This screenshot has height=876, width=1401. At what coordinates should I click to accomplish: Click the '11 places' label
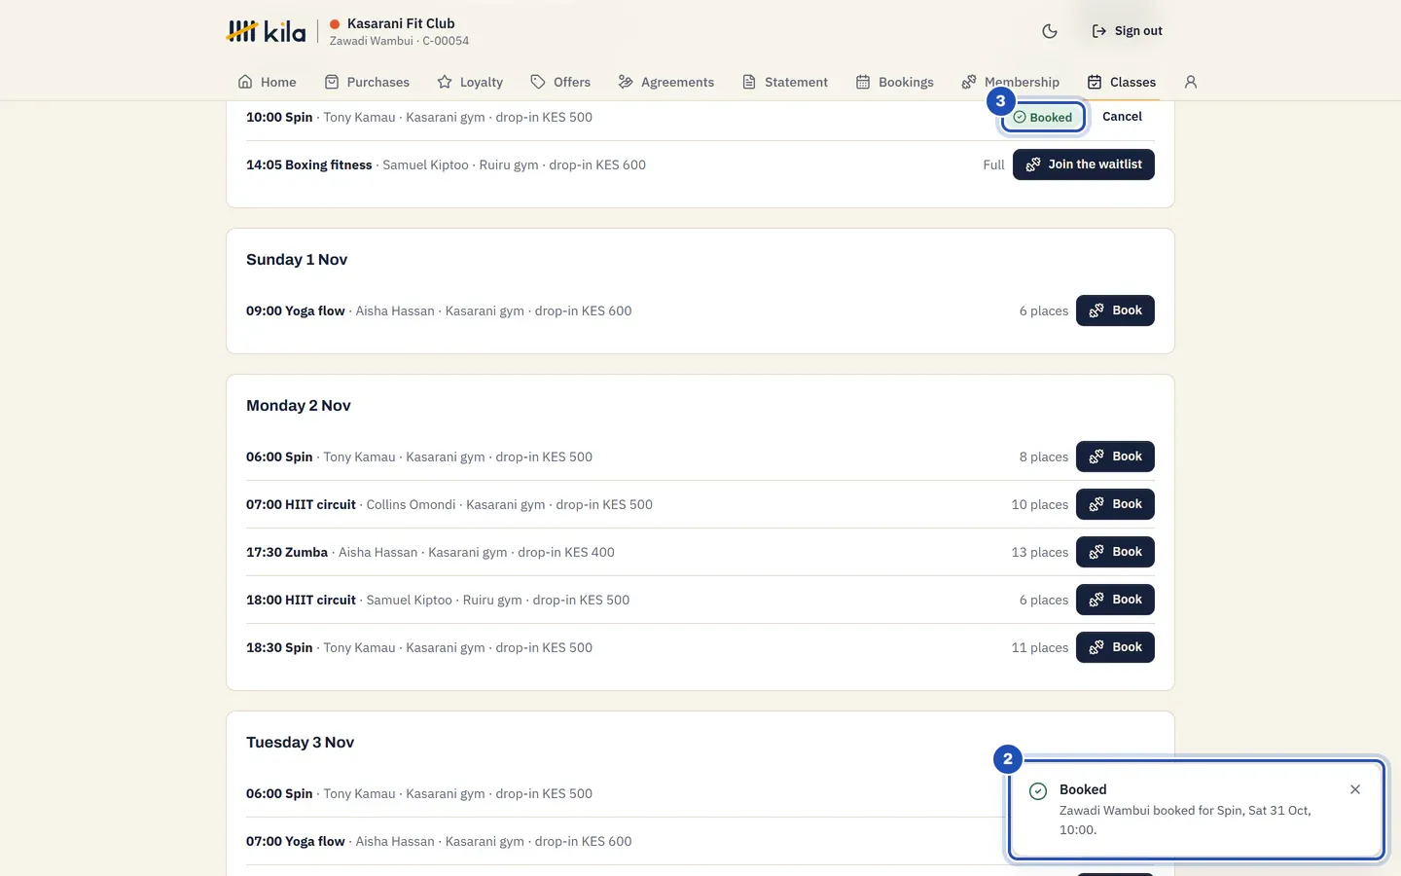click(1039, 648)
